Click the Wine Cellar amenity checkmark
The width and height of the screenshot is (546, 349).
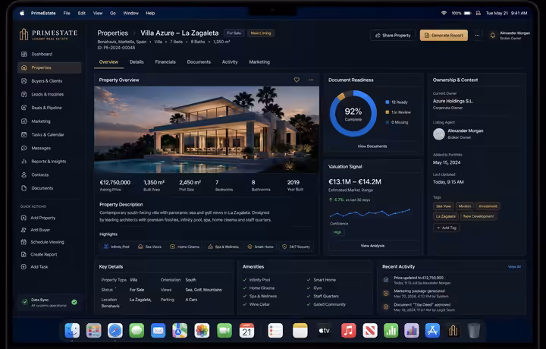pyautogui.click(x=245, y=304)
